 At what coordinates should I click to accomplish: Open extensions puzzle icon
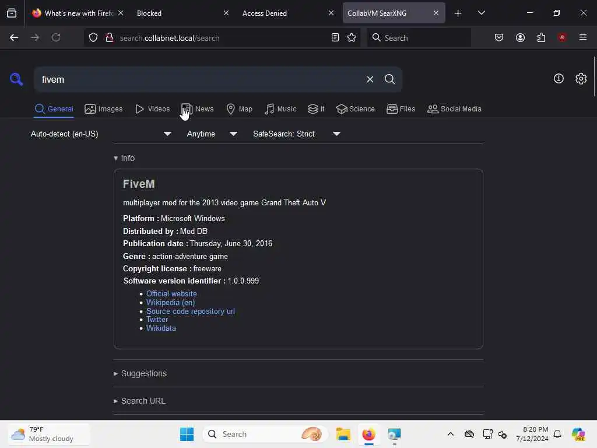(x=541, y=38)
